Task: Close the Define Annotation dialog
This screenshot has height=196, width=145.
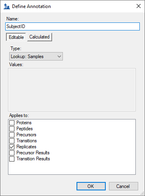Action: pyautogui.click(x=139, y=6)
